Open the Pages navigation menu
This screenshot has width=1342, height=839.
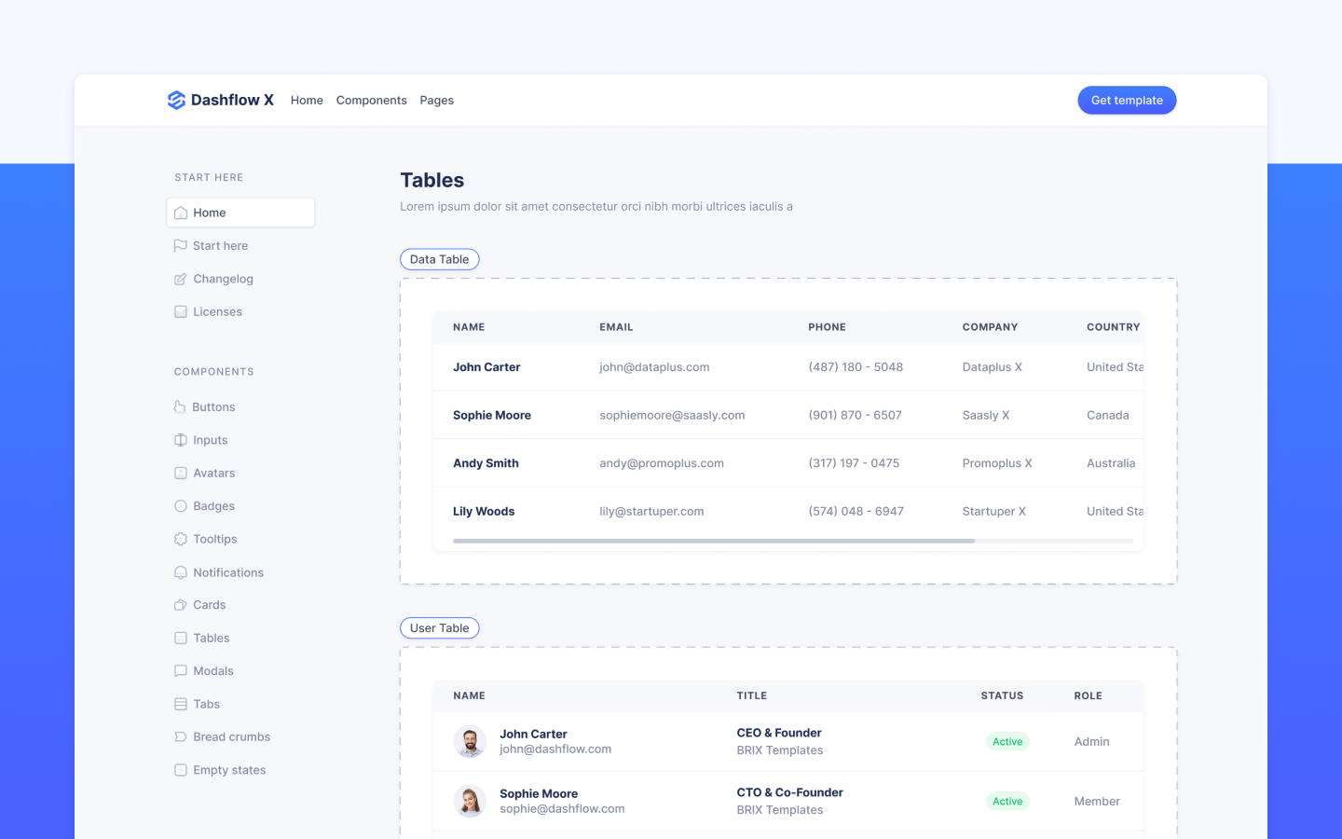(x=436, y=100)
